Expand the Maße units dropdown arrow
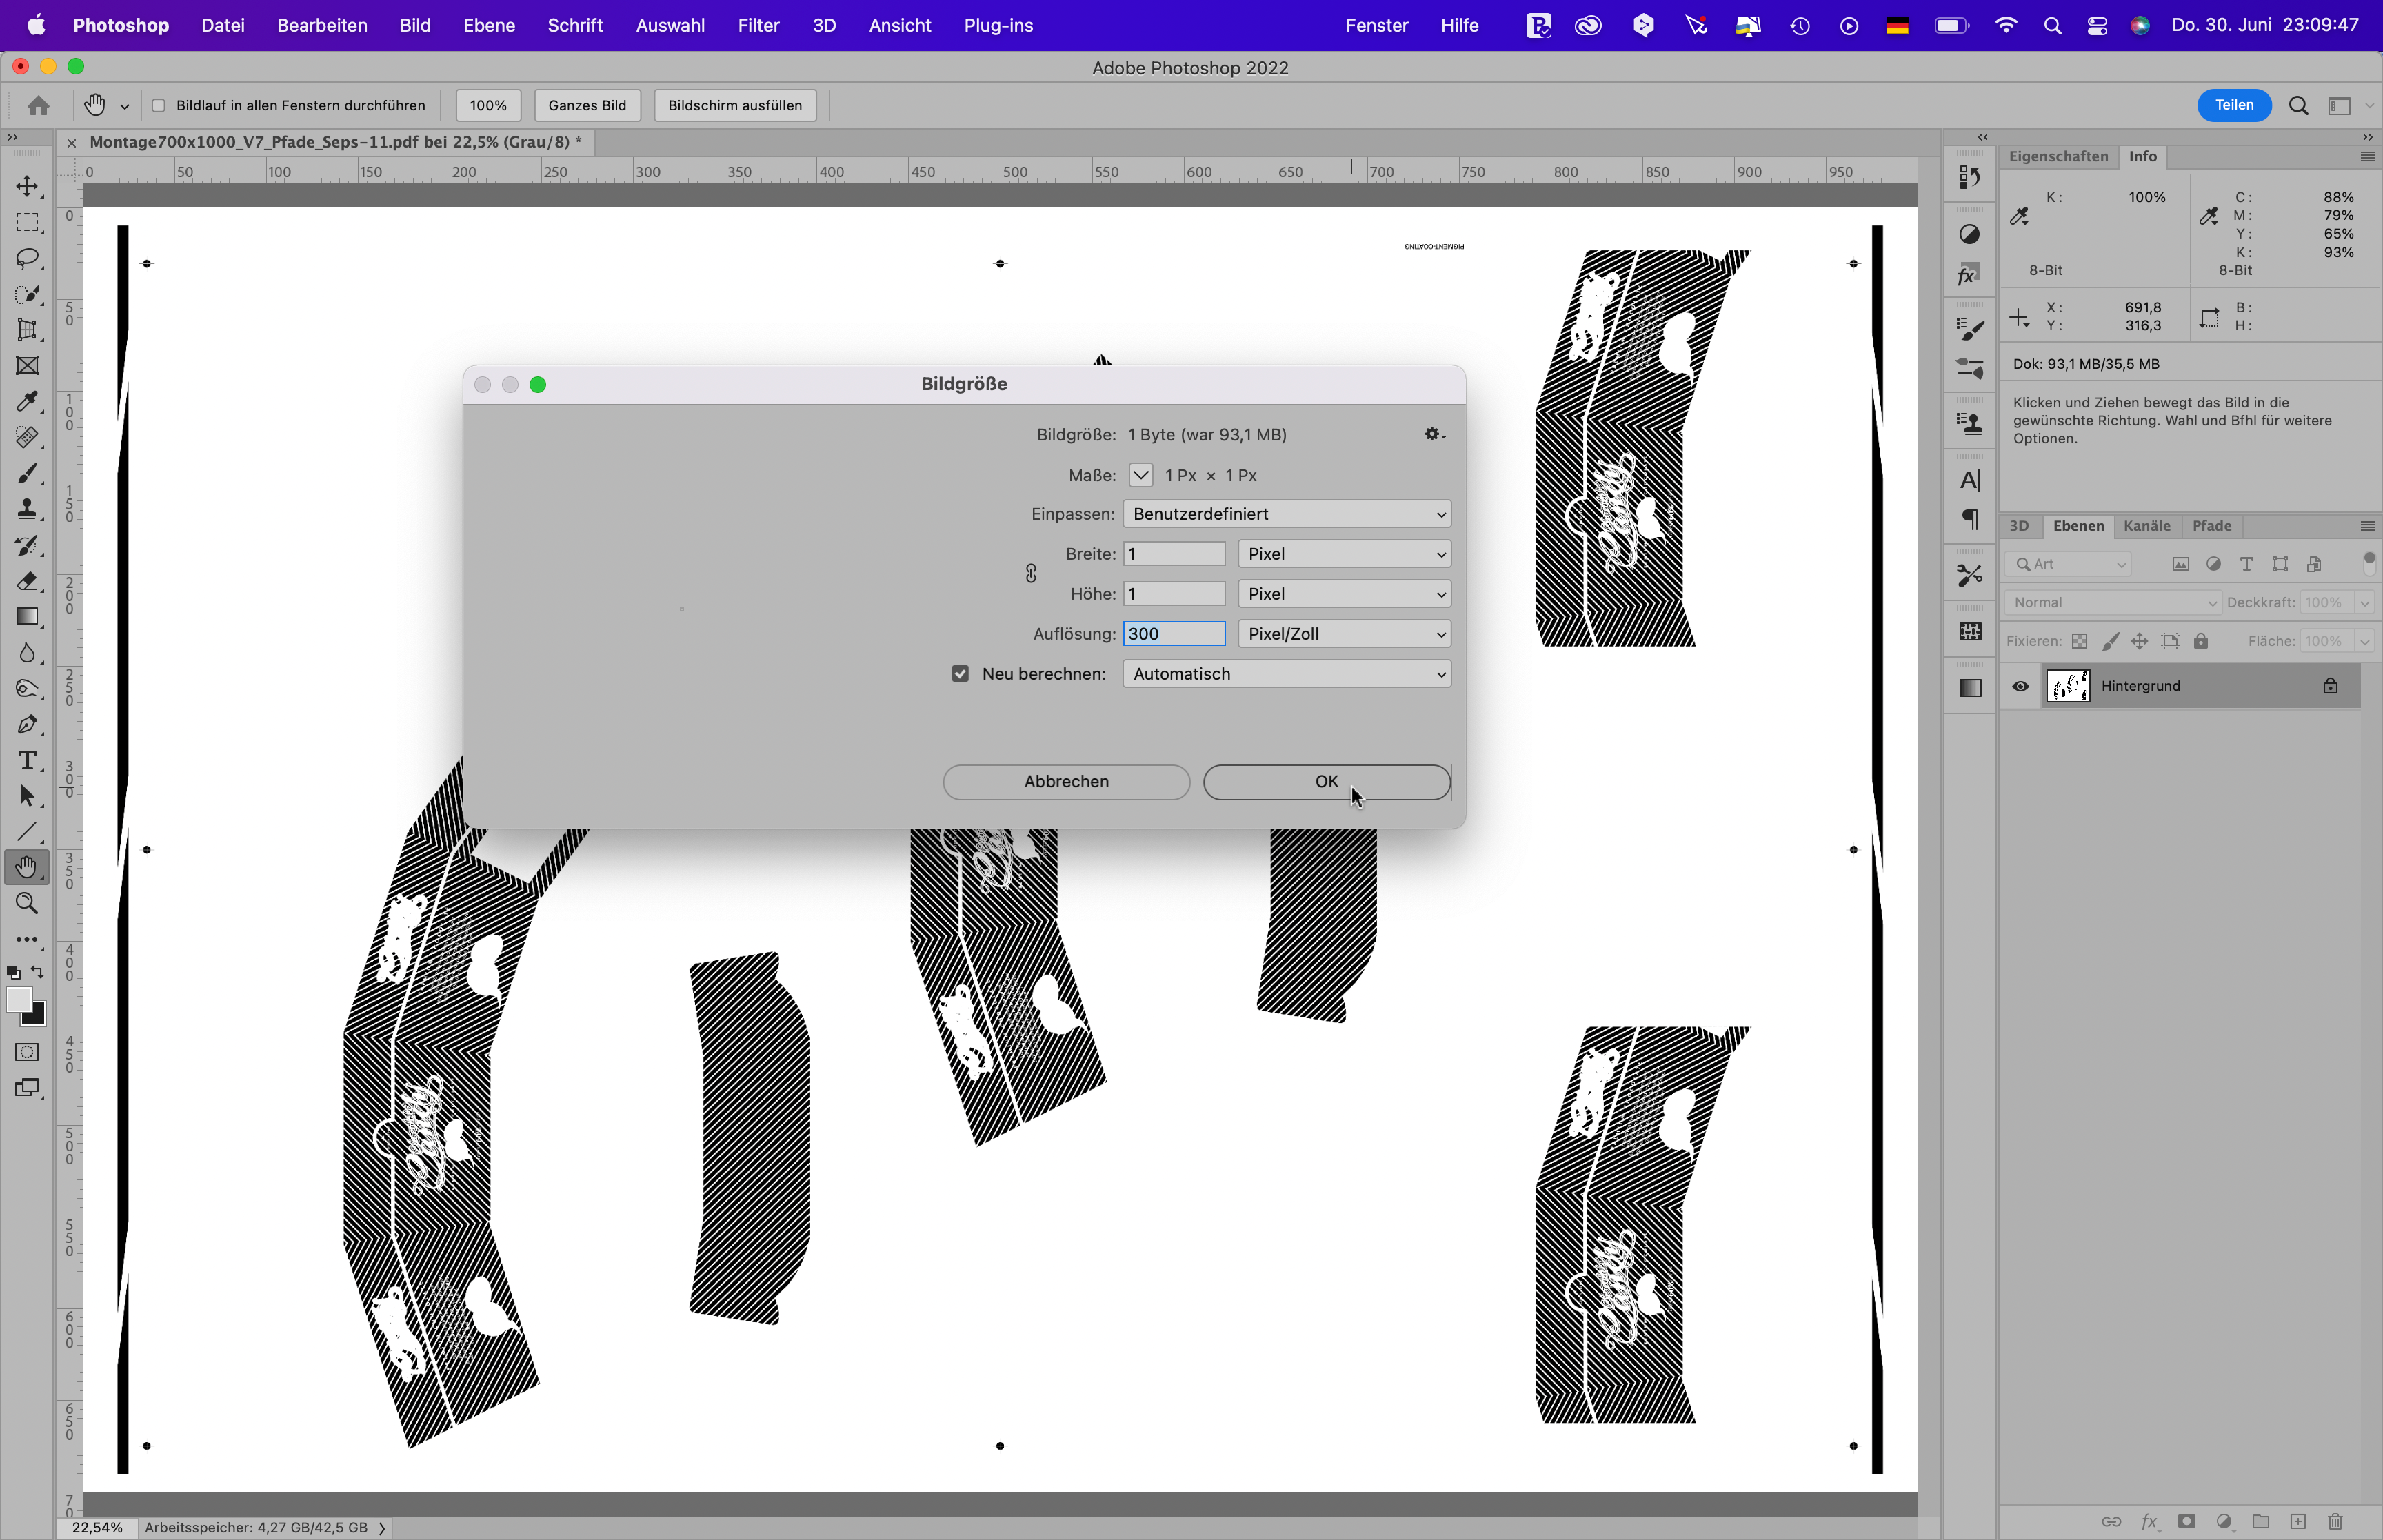2383x1540 pixels. (x=1140, y=475)
